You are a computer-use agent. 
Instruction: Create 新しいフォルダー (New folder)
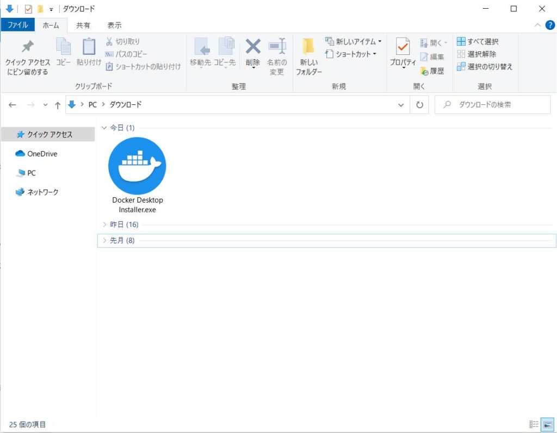click(x=309, y=57)
